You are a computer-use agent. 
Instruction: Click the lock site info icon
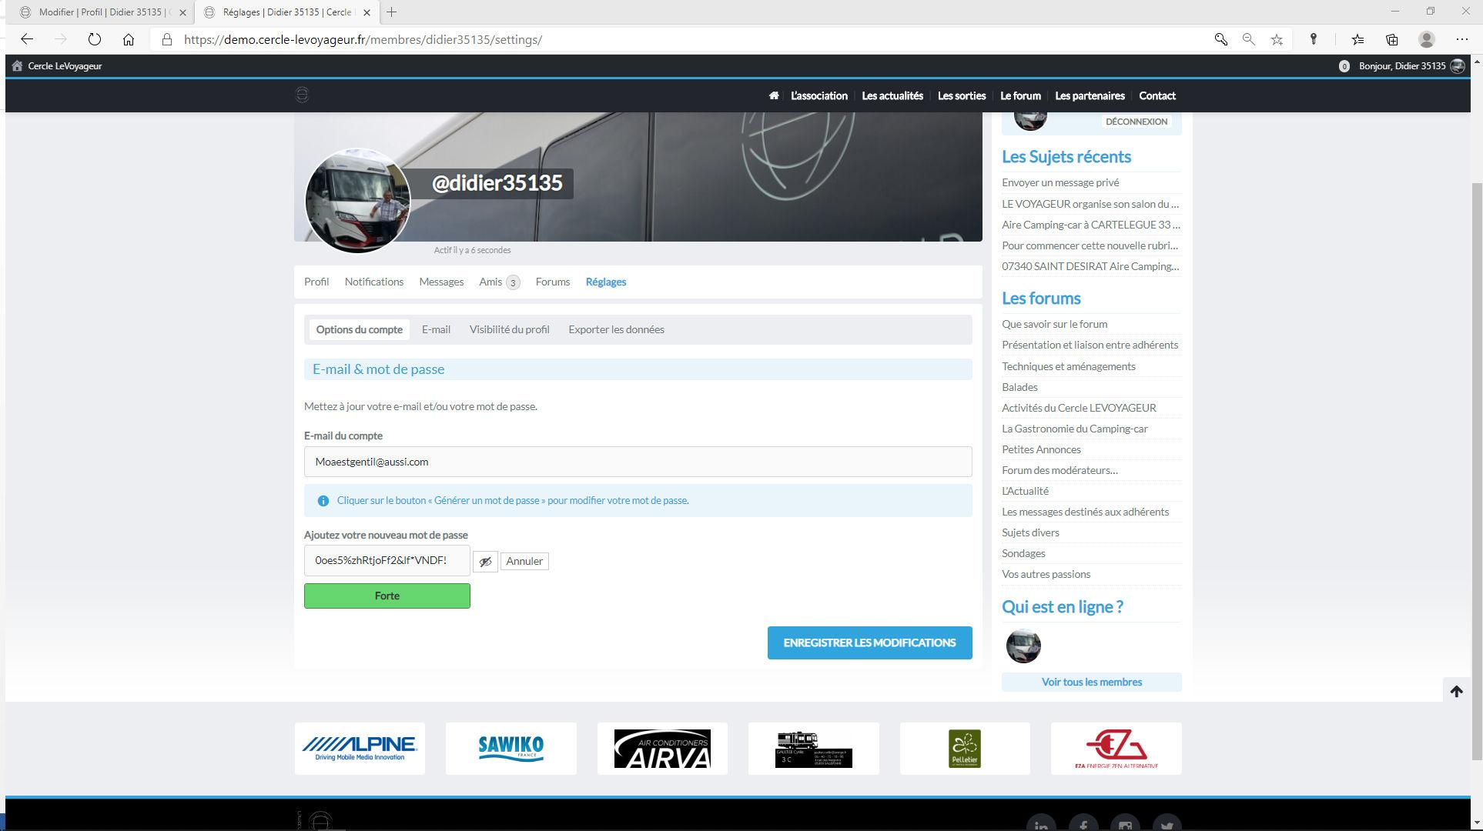166,39
